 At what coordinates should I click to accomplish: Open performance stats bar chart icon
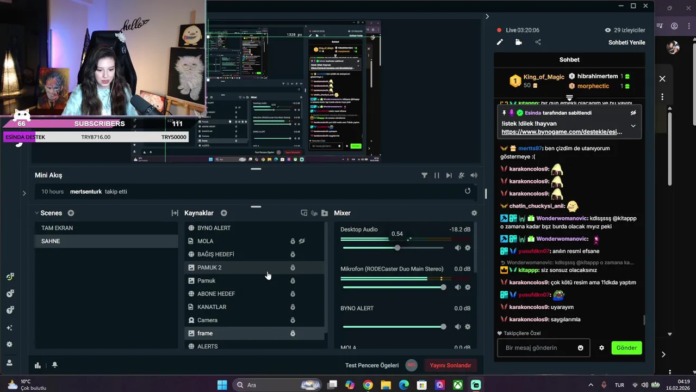coord(38,365)
